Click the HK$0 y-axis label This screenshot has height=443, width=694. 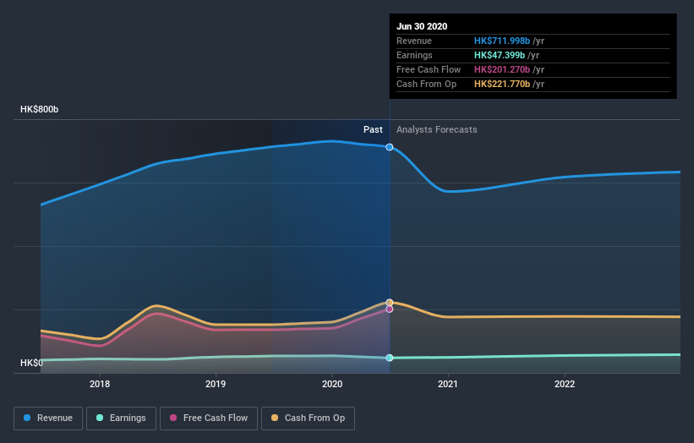pos(32,363)
